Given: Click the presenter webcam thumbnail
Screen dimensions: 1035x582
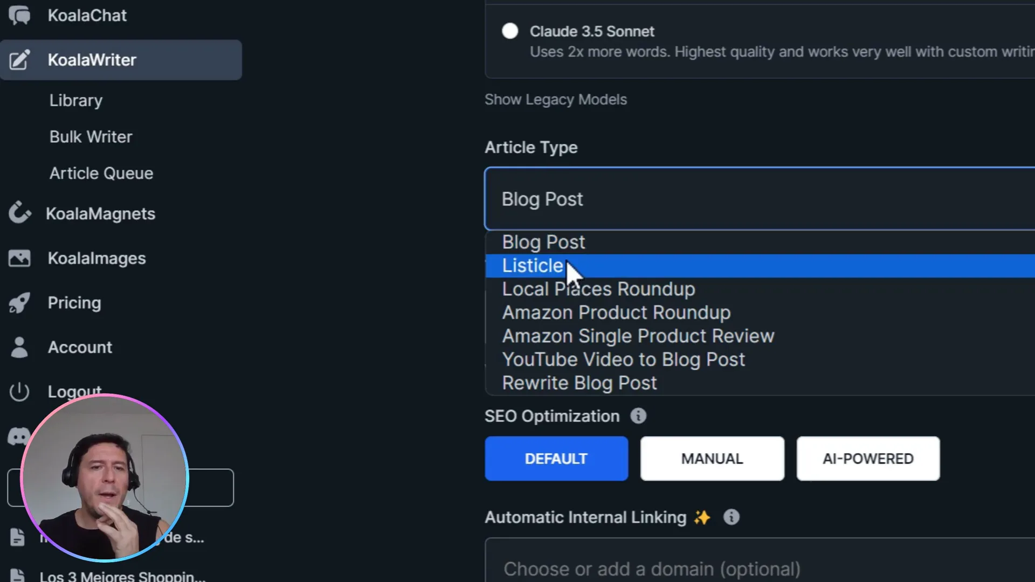Looking at the screenshot, I should pyautogui.click(x=105, y=478).
